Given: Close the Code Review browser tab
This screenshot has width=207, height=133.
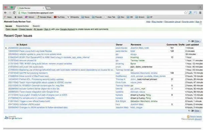Looking at the screenshot, I should pos(43,8).
